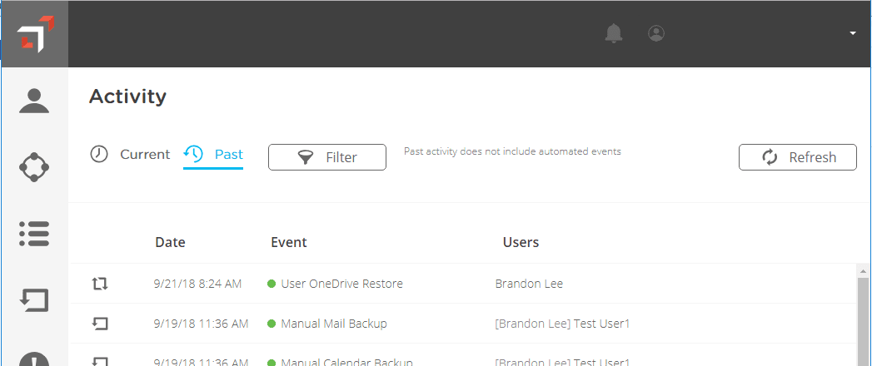Expand the top-right account dropdown arrow
This screenshot has height=366, width=872.
pyautogui.click(x=853, y=33)
